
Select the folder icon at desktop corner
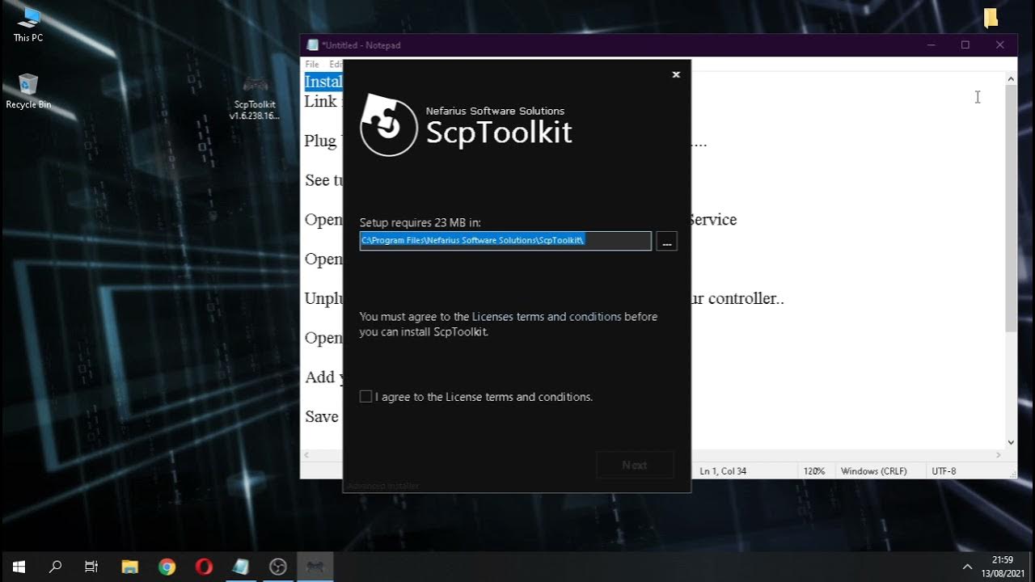click(x=991, y=18)
